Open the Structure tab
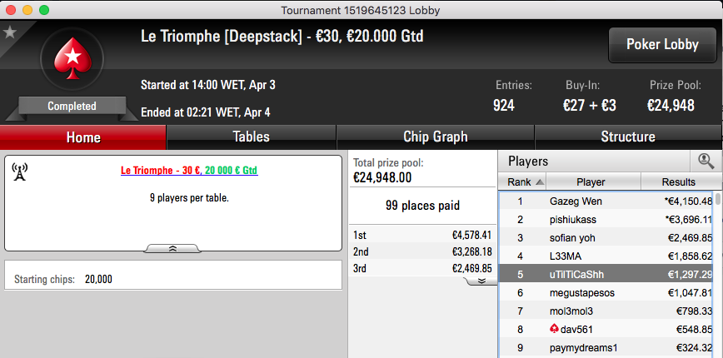Image resolution: width=723 pixels, height=358 pixels. [x=628, y=137]
